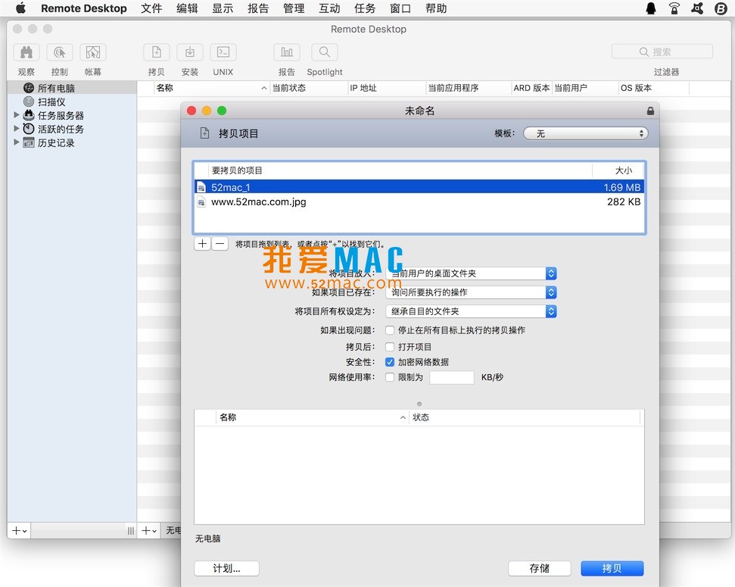Click the Install (安装) toolbar icon
The width and height of the screenshot is (735, 587).
(190, 52)
